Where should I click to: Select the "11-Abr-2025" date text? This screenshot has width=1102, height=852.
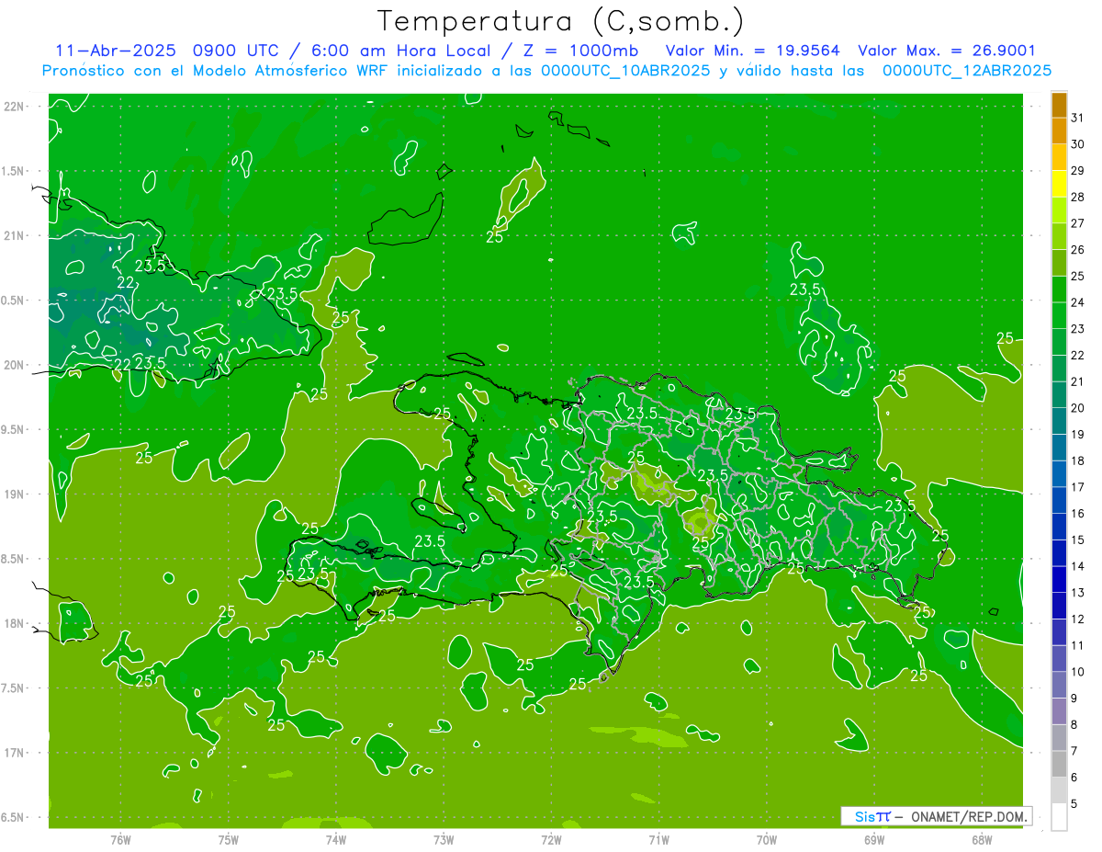(114, 51)
